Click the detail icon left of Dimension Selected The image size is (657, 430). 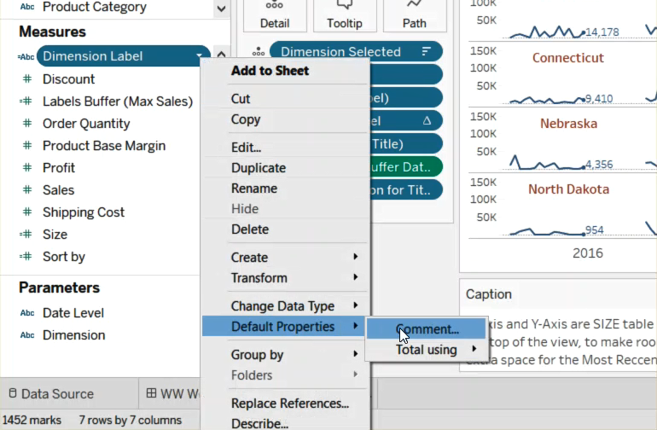pos(259,52)
